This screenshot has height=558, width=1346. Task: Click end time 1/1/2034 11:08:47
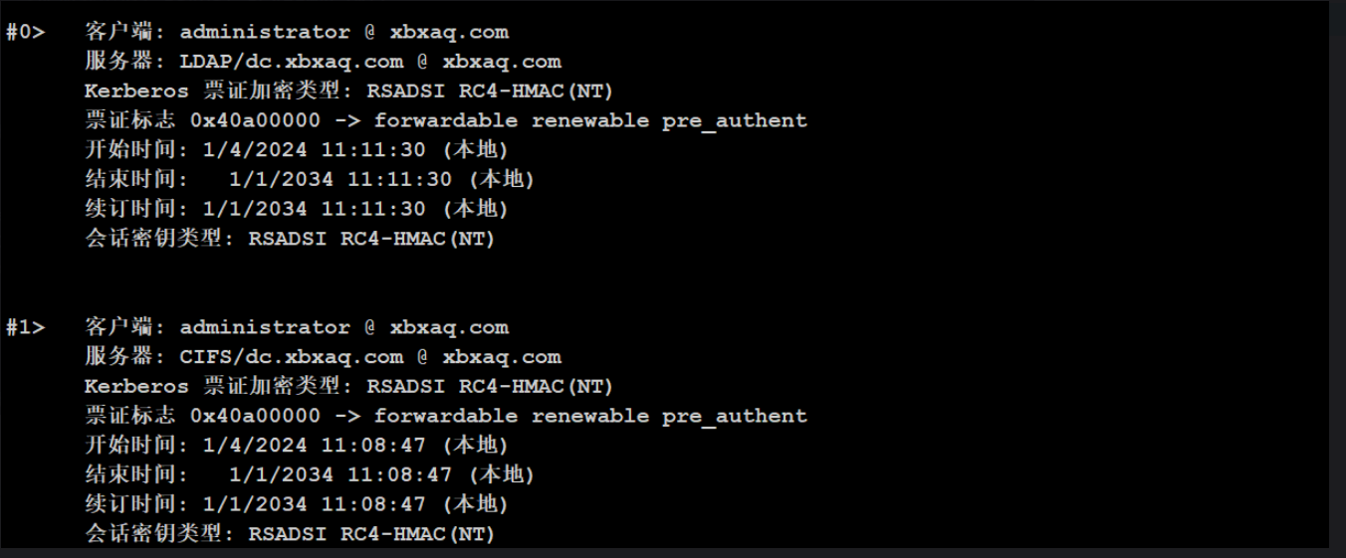[x=340, y=475]
